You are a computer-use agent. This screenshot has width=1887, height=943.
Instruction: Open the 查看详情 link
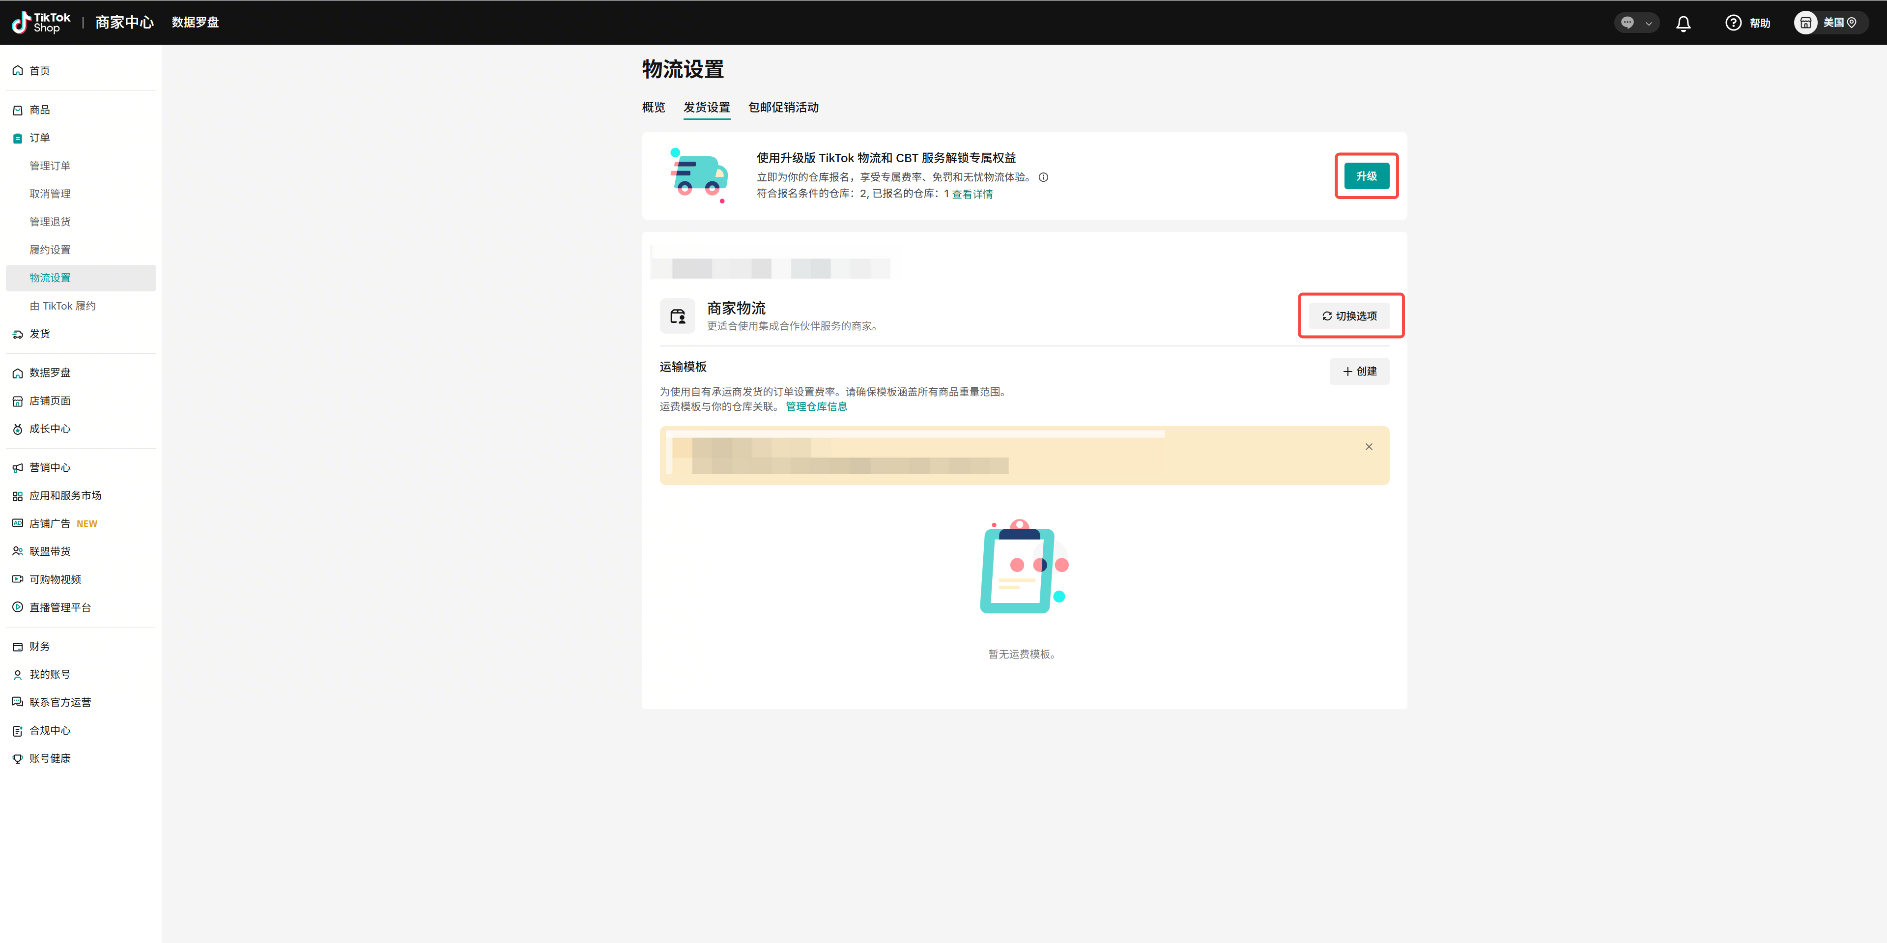[x=972, y=194]
